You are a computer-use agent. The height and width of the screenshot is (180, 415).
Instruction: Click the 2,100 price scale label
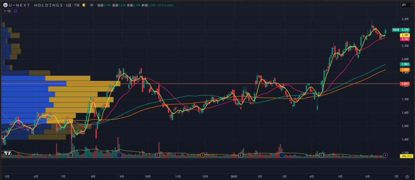[x=405, y=46]
